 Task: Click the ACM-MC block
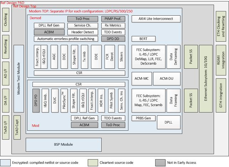(141, 78)
